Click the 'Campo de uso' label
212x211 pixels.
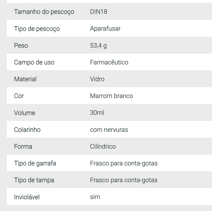pos(34,63)
